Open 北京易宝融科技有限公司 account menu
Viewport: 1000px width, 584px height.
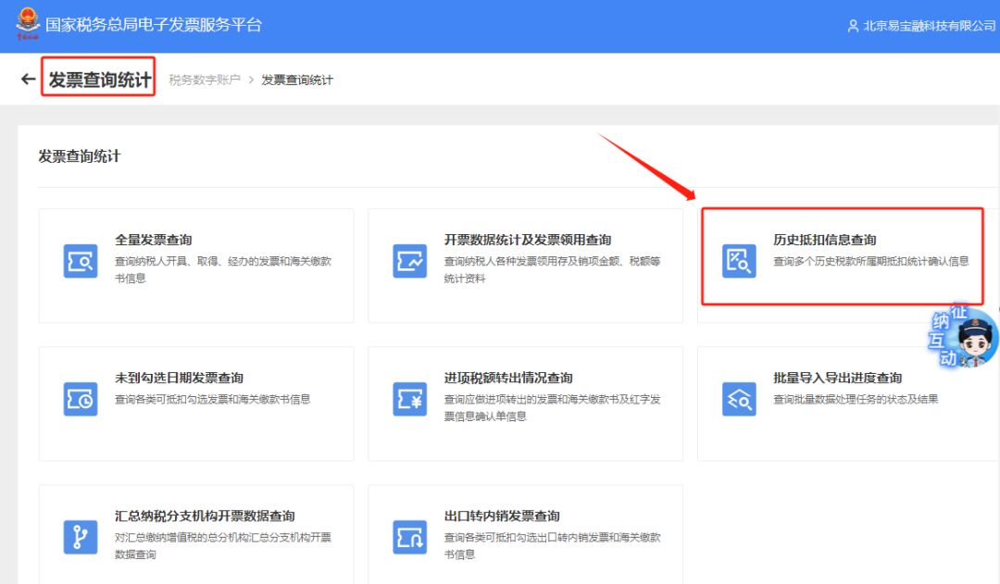coord(929,26)
